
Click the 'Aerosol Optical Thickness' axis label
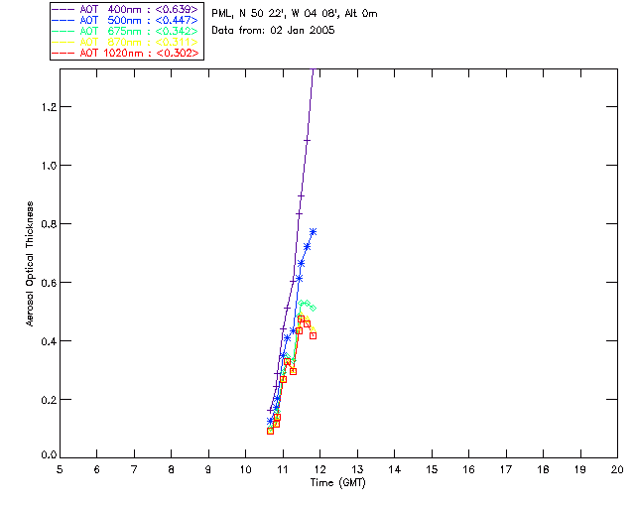coord(30,264)
